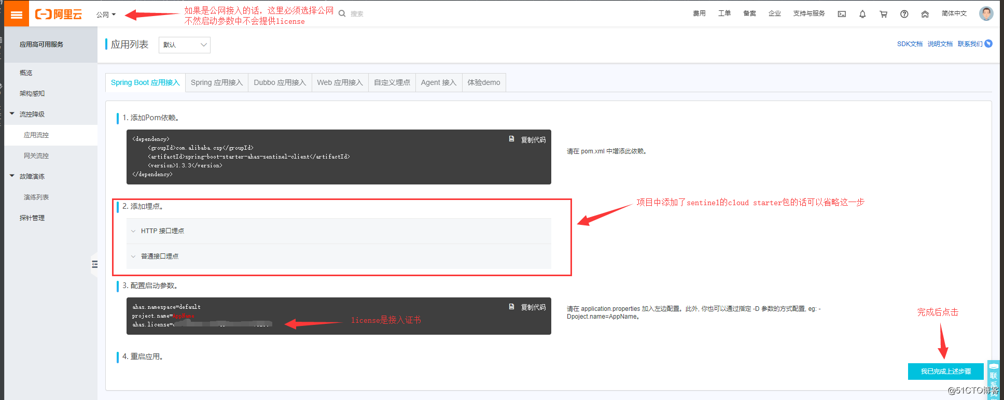
Task: Open the Cloud Shell terminal icon
Action: [842, 14]
